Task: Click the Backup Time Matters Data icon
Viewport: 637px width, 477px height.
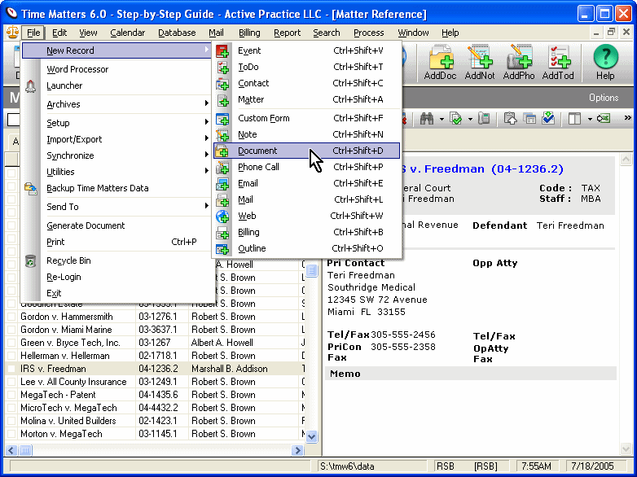Action: coord(31,188)
